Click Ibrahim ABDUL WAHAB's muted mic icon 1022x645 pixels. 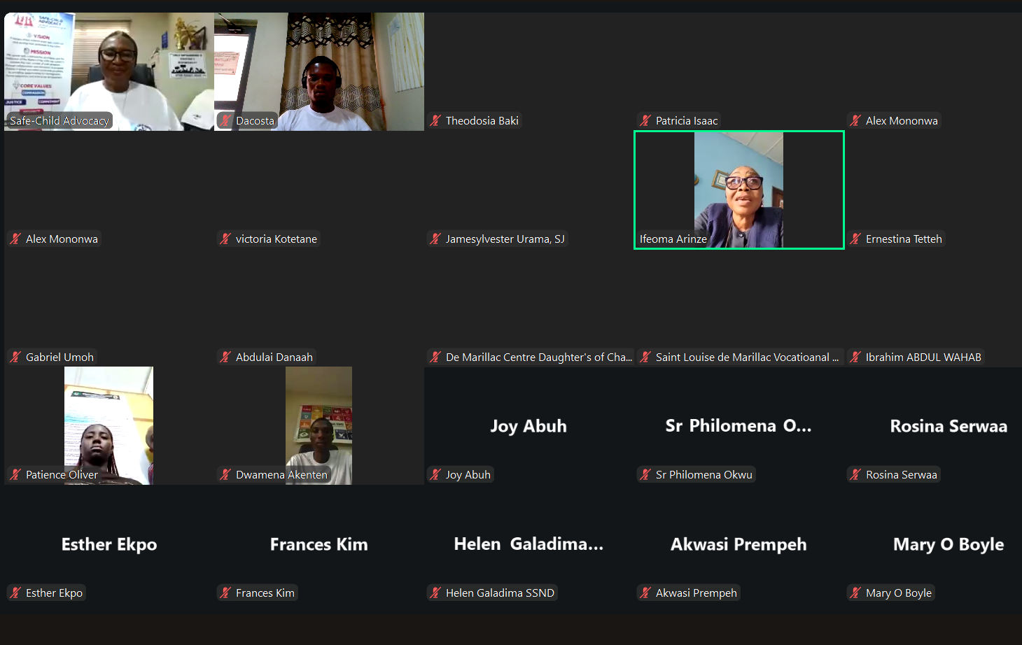[x=855, y=357]
